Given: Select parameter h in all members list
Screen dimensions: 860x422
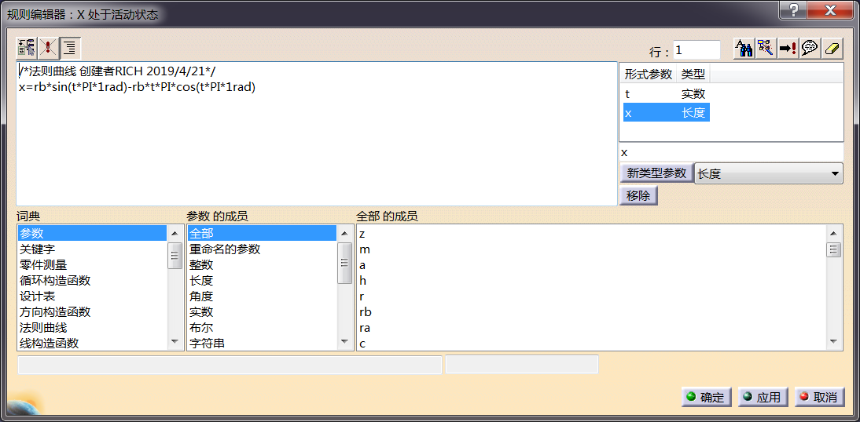Looking at the screenshot, I should (x=592, y=280).
